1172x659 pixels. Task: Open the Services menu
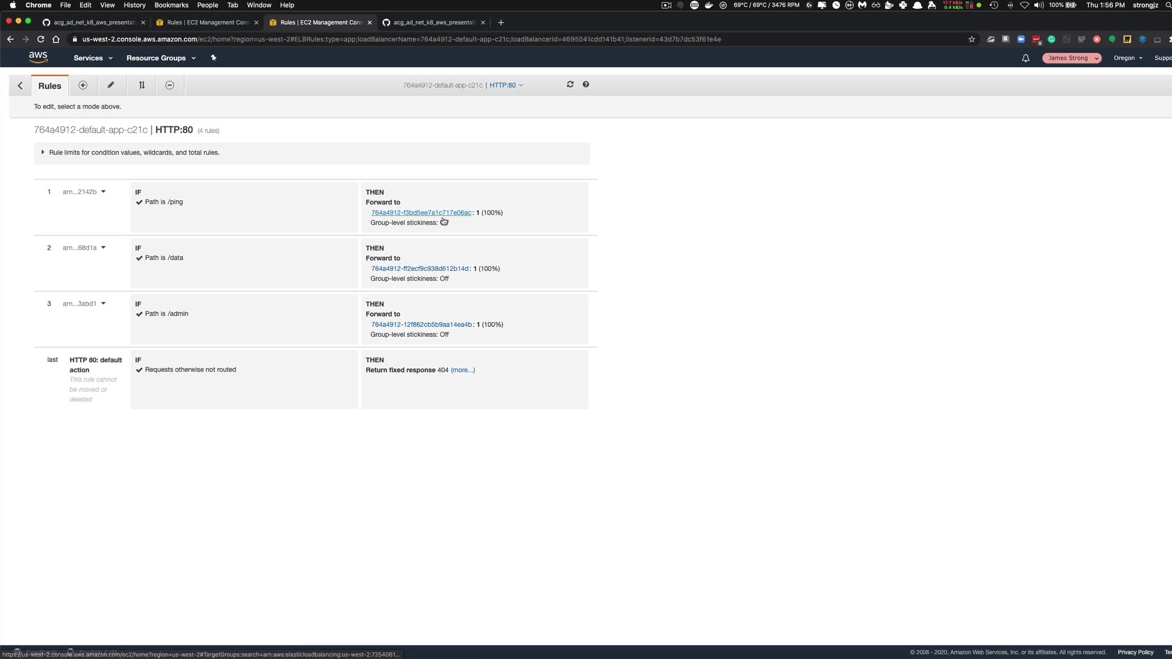[x=93, y=58]
